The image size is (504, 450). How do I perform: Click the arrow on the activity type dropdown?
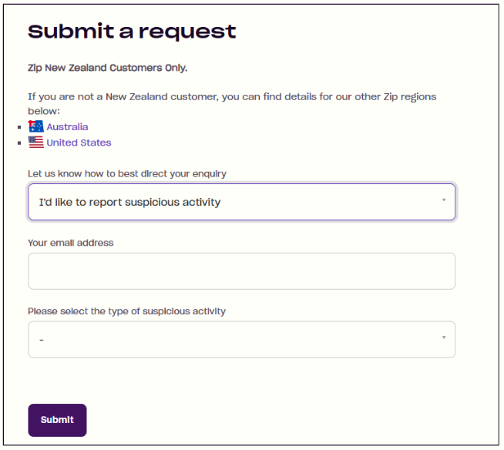point(444,337)
